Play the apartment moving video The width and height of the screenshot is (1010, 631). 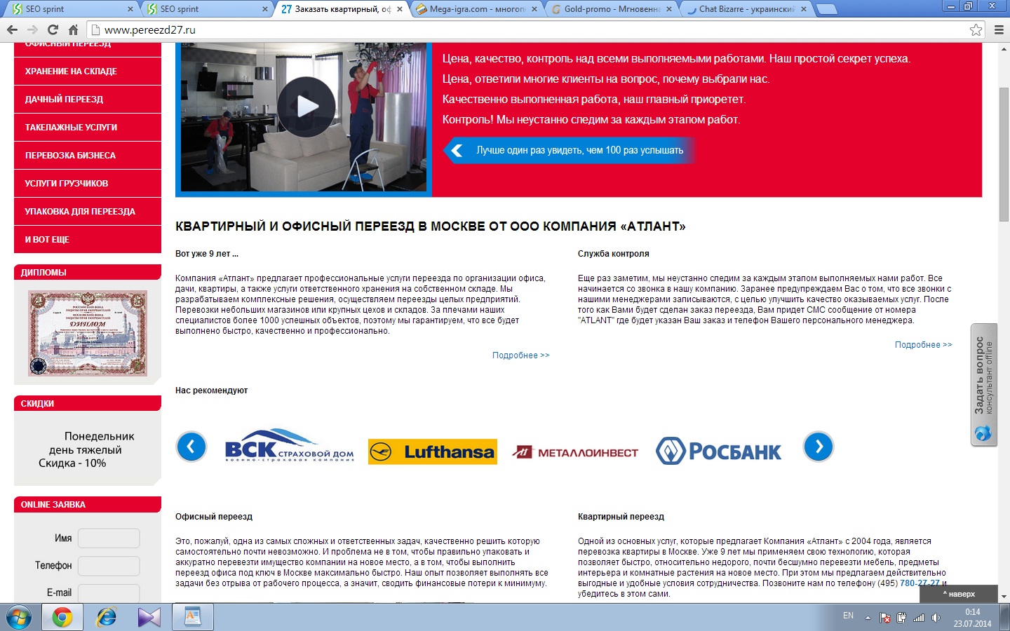point(306,107)
